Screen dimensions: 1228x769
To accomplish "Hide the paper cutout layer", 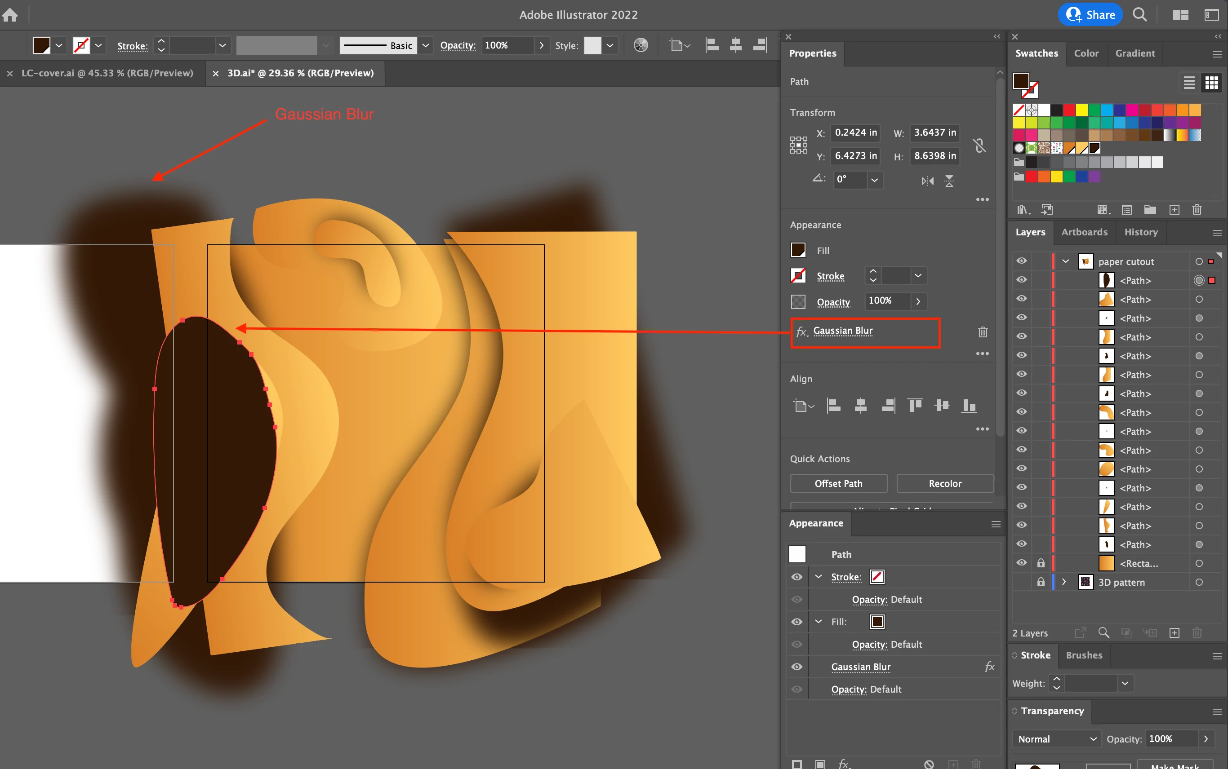I will click(1021, 261).
